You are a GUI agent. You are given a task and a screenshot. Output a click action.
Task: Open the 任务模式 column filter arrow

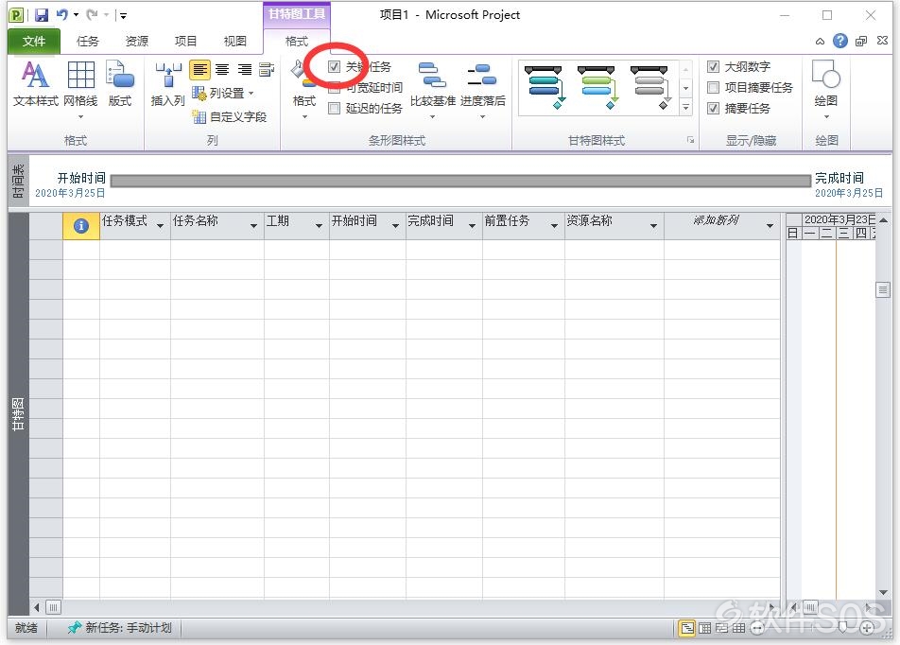[x=160, y=226]
